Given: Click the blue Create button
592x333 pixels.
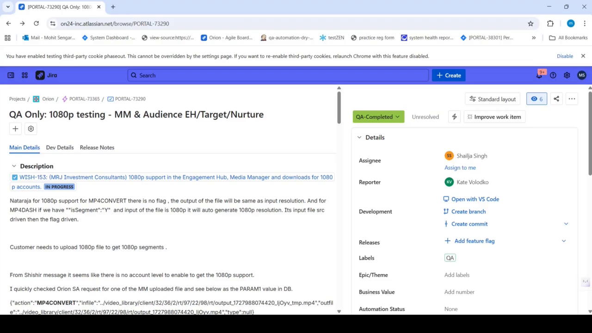Looking at the screenshot, I should [x=449, y=75].
